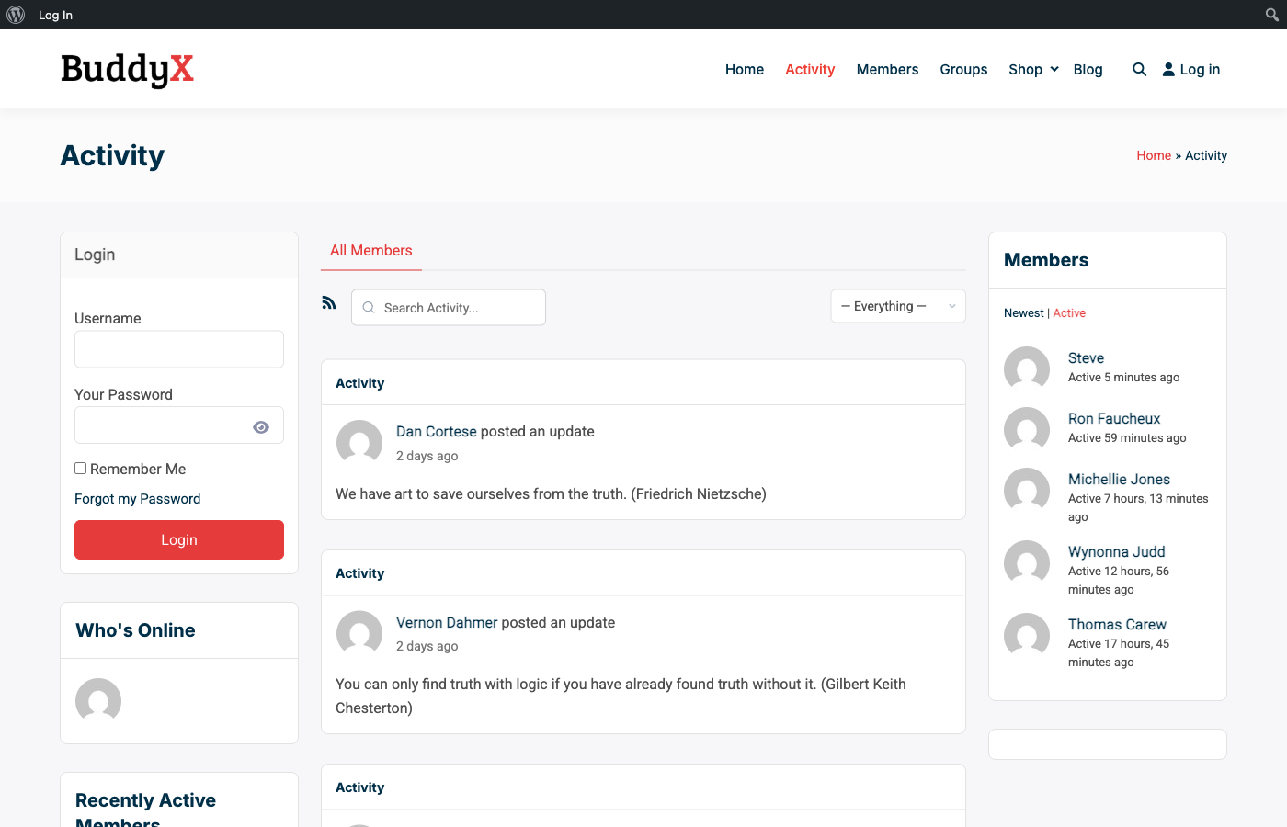Image resolution: width=1287 pixels, height=827 pixels.
Task: Click the user icon next to Log in
Action: [1167, 69]
